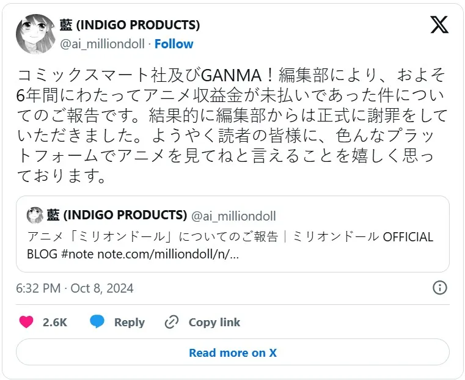
Task: Click the Copy link text
Action: point(214,322)
